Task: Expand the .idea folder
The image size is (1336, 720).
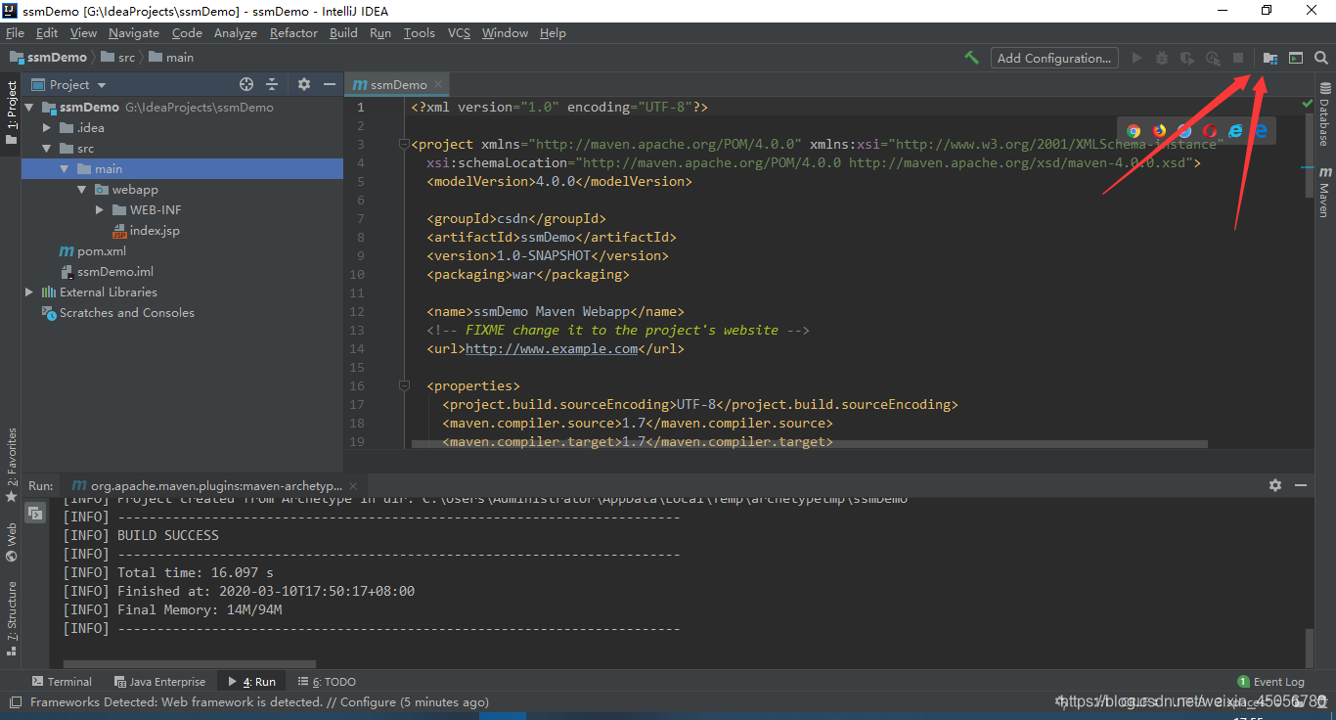Action: (x=47, y=128)
